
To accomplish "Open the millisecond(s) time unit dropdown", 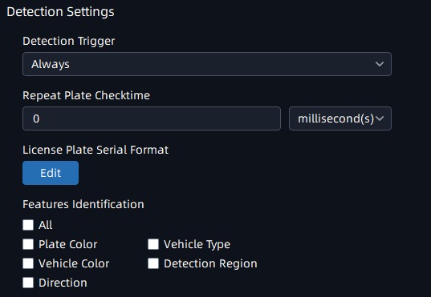I will click(340, 118).
